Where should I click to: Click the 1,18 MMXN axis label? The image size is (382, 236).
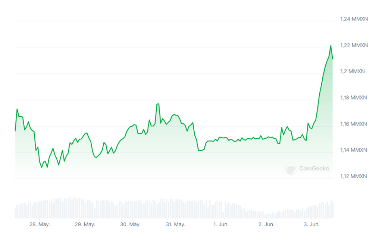[x=354, y=98]
